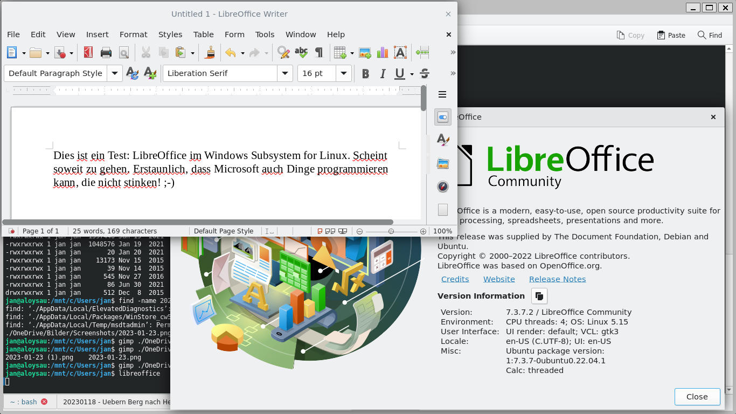Open Find and Replace icon
The width and height of the screenshot is (736, 414).
pos(283,52)
